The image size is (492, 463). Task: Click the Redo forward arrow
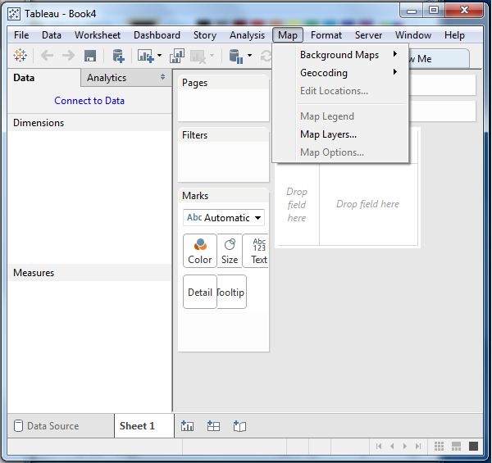68,56
